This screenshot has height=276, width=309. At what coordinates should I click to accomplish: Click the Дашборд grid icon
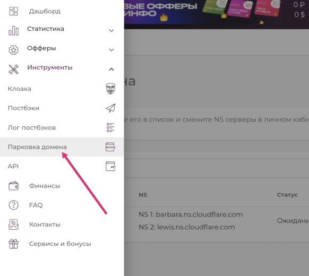(x=13, y=11)
